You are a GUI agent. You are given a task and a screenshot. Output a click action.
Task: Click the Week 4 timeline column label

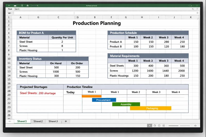click(x=176, y=92)
